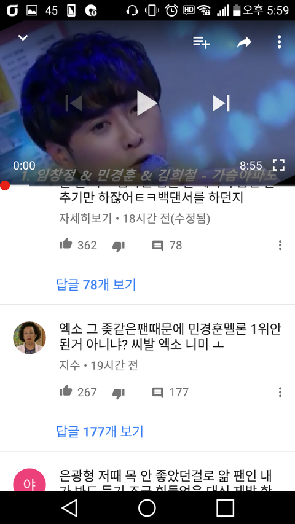Skip to the next video
The height and width of the screenshot is (524, 295).
pyautogui.click(x=221, y=103)
